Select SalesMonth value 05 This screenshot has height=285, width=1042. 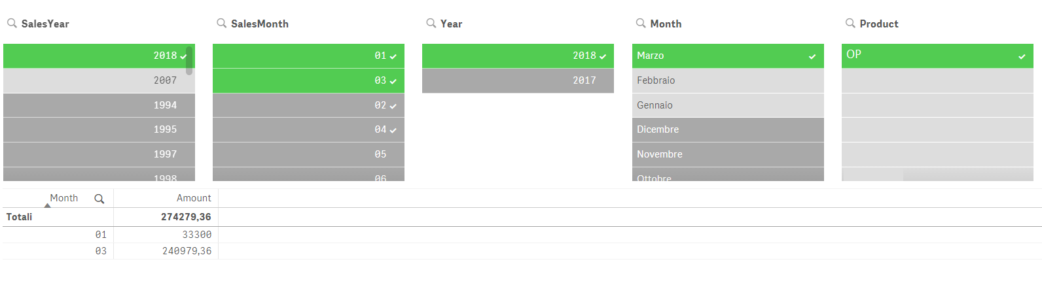click(308, 154)
